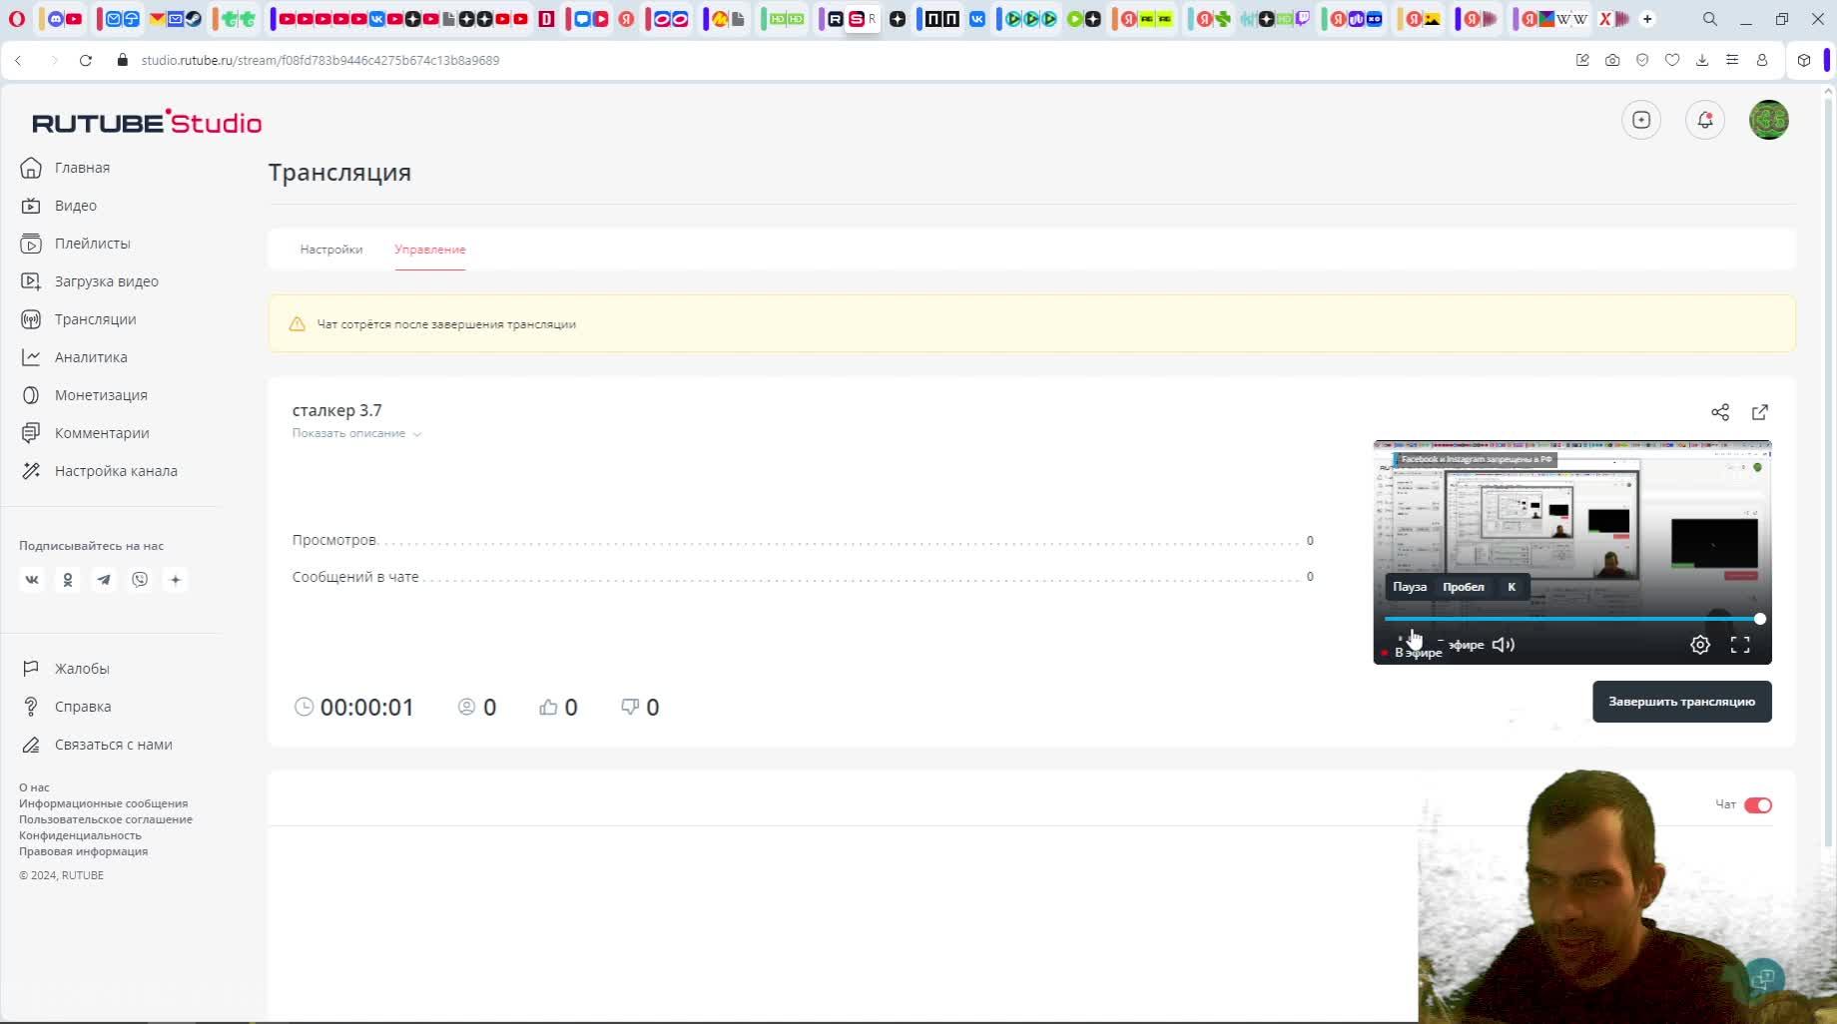Viewport: 1837px width, 1024px height.
Task: Open Настройка канала in the sidebar
Action: [x=98, y=471]
